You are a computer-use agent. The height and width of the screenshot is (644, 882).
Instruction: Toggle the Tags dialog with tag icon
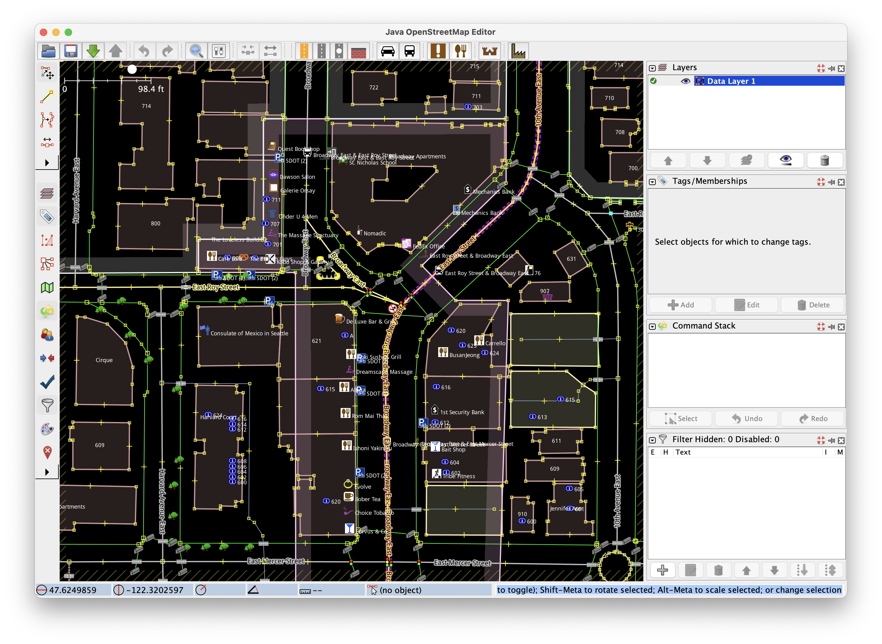47,217
